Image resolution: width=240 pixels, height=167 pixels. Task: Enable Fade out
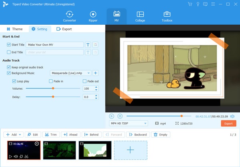tap(84, 81)
